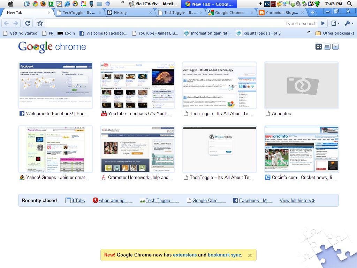Switch to thumbnail grid view

point(319,47)
